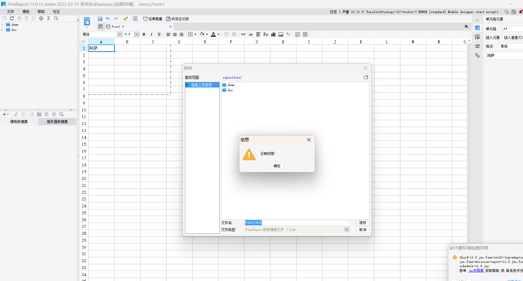Select the demo folder in save dialog list
Screen dimensions: 523x281
pyautogui.click(x=228, y=85)
